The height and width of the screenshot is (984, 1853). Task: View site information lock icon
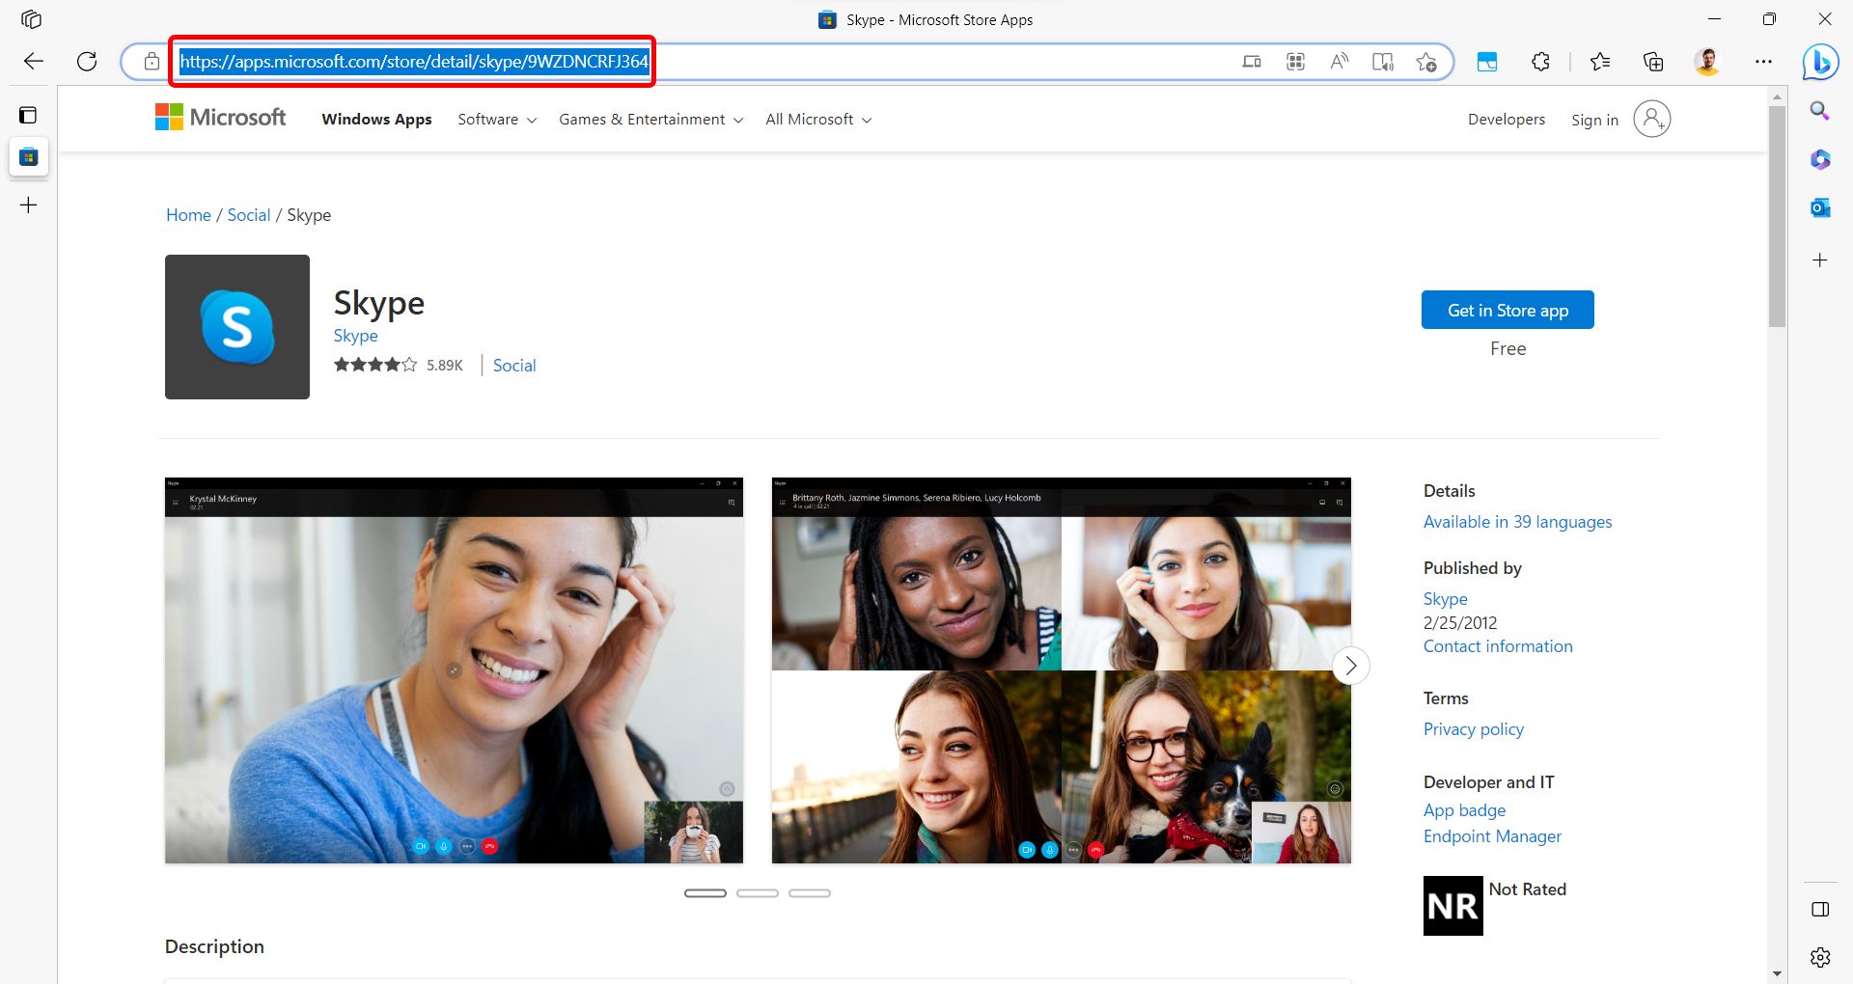[x=152, y=62]
